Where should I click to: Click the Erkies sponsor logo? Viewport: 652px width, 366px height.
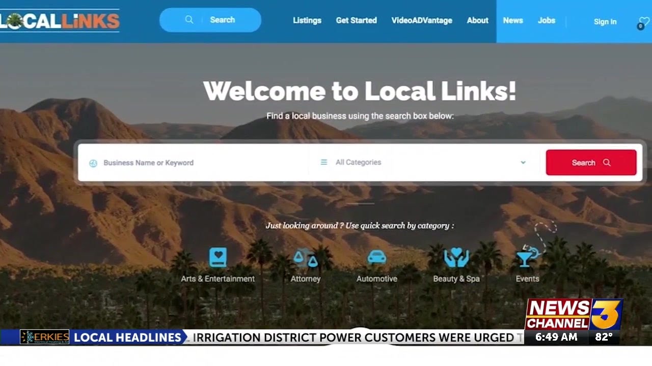point(44,337)
